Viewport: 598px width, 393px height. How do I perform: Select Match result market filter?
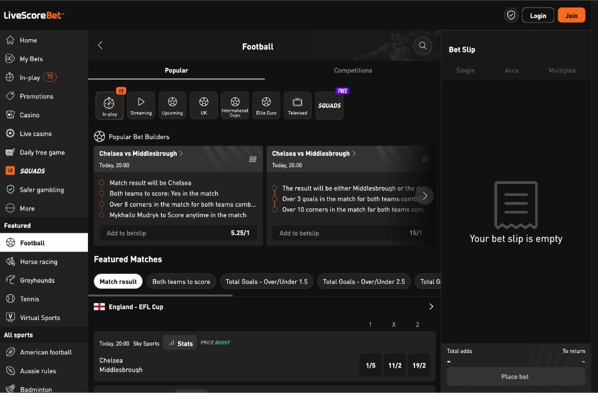point(118,282)
